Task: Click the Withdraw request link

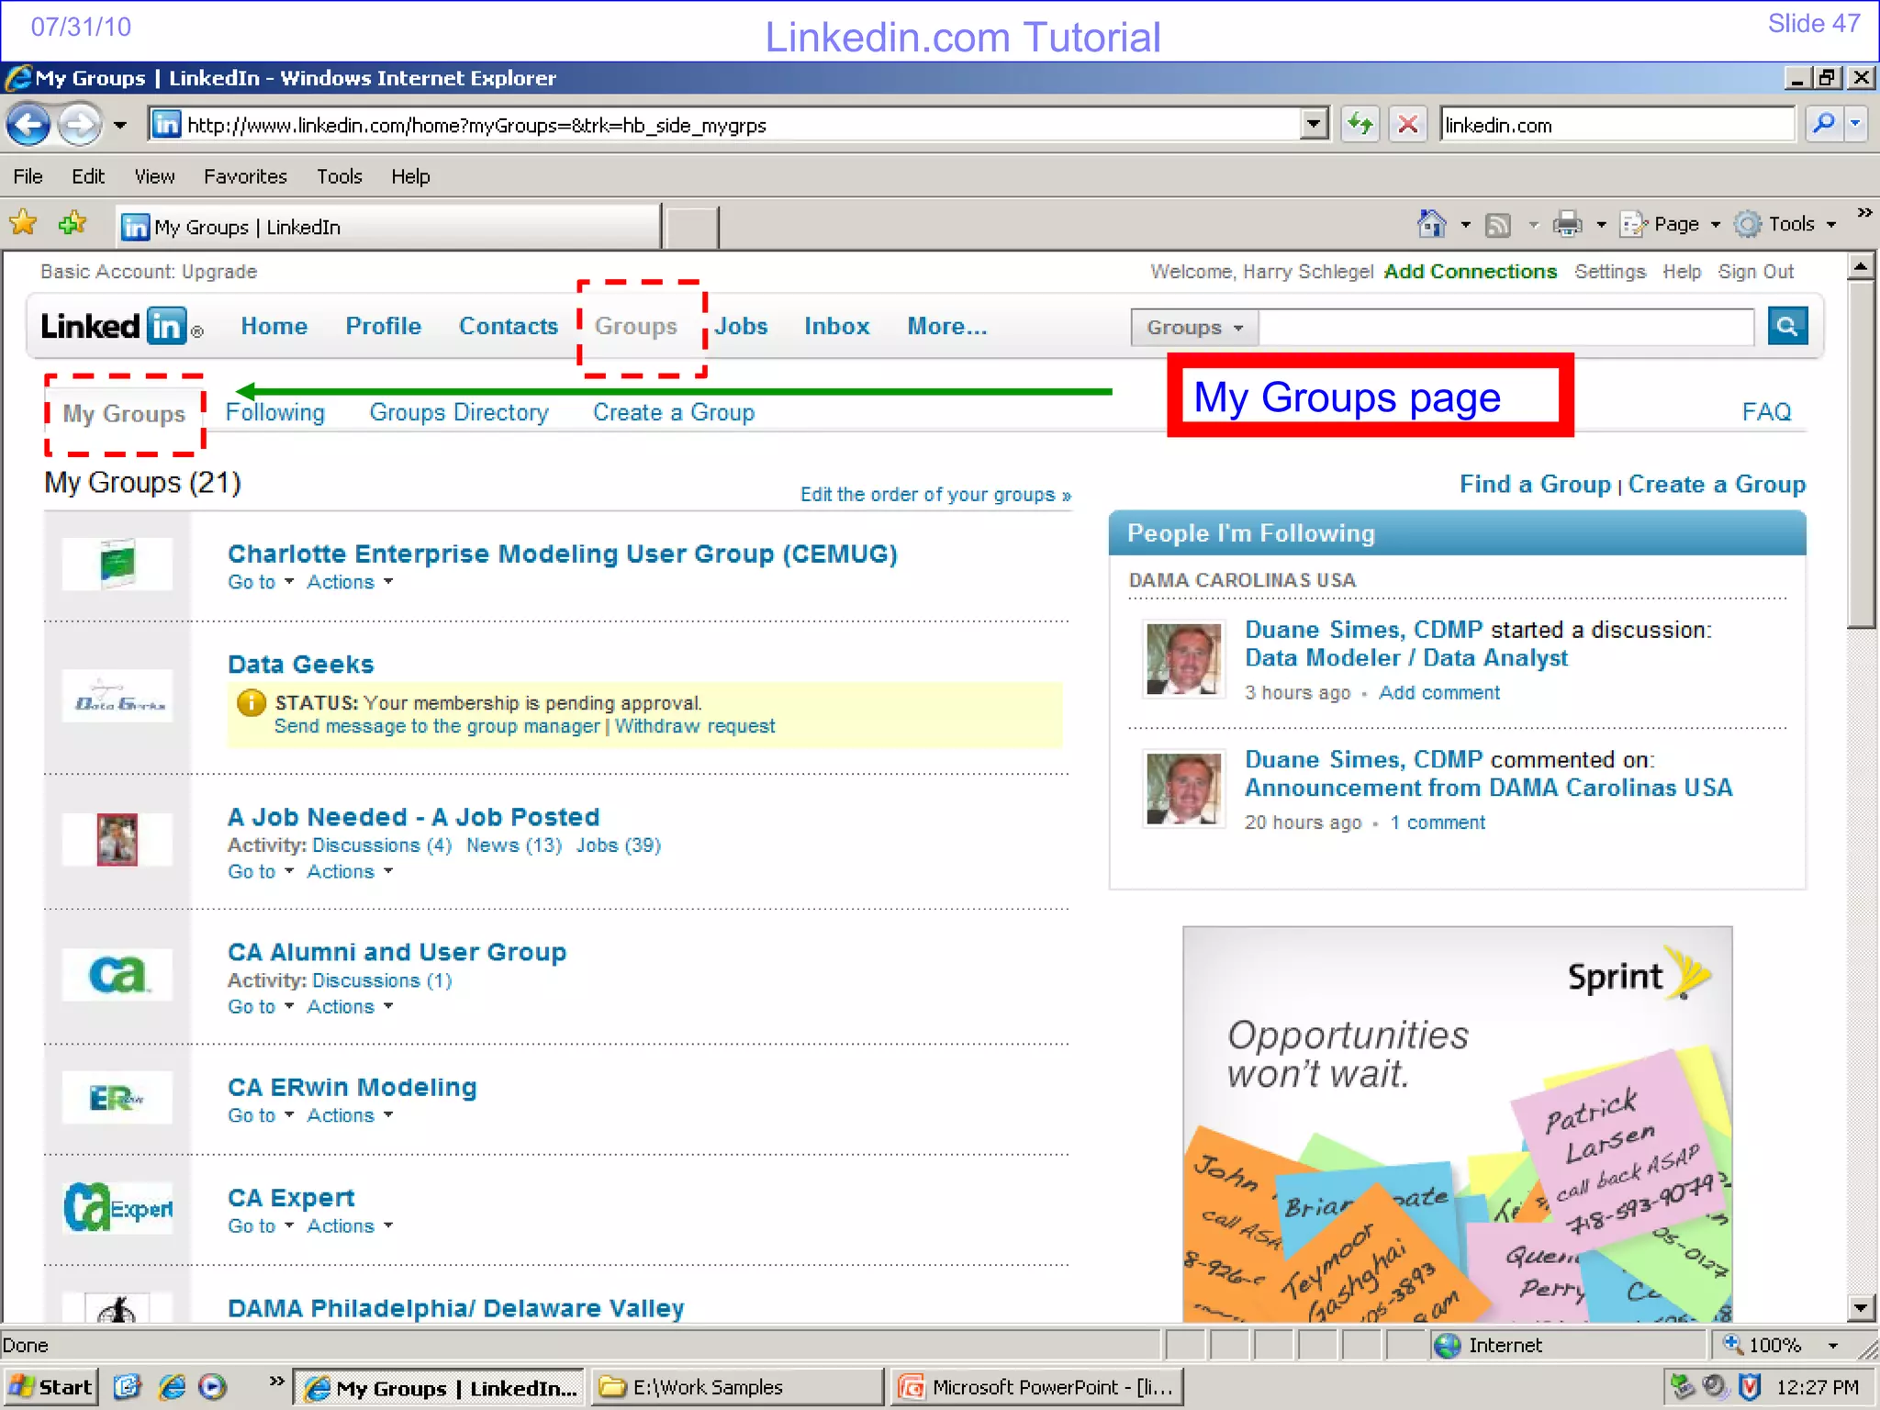Action: (695, 726)
